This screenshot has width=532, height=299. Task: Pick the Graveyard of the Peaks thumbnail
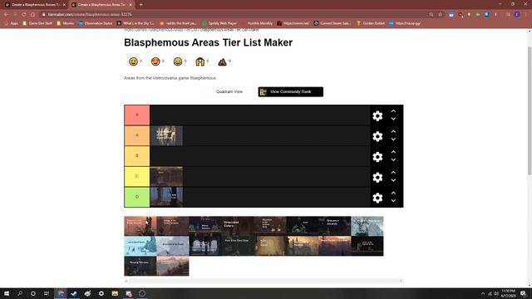coord(173,246)
